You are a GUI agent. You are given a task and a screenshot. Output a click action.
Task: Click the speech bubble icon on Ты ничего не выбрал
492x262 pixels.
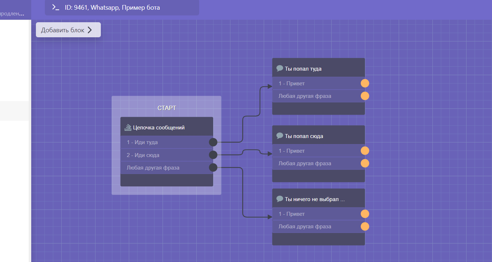click(280, 199)
